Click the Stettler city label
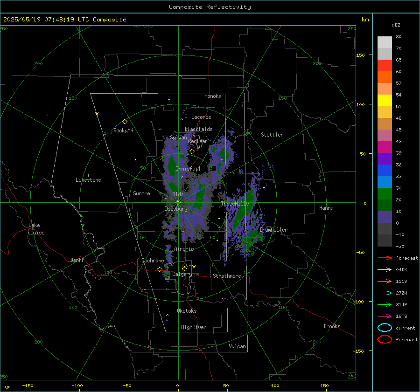This screenshot has width=420, height=392. (x=272, y=135)
